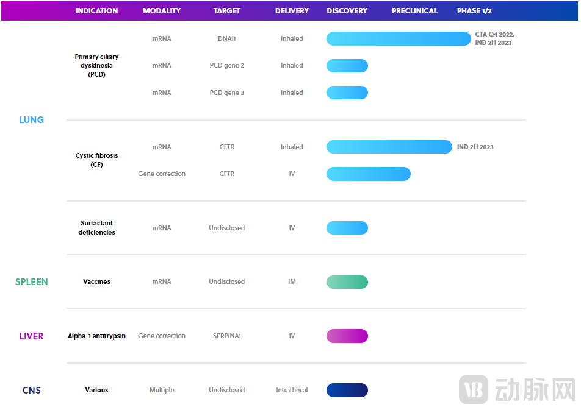Click the Intrathecal delivery text
The width and height of the screenshot is (581, 410).
coord(292,390)
